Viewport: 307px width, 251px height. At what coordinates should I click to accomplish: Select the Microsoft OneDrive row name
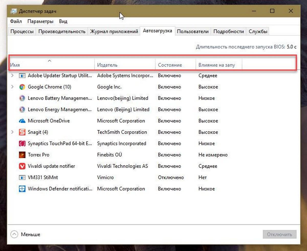(x=49, y=121)
